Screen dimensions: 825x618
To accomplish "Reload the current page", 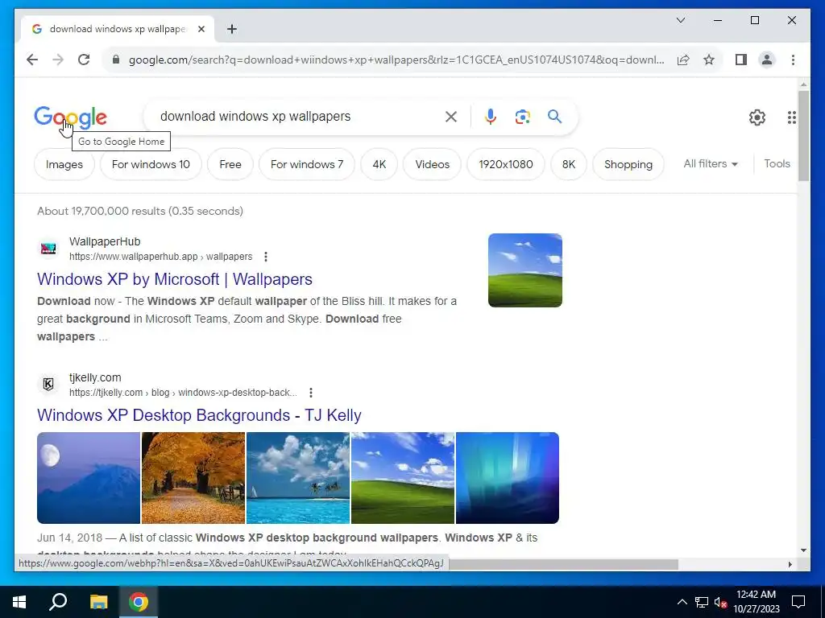I will [x=84, y=60].
